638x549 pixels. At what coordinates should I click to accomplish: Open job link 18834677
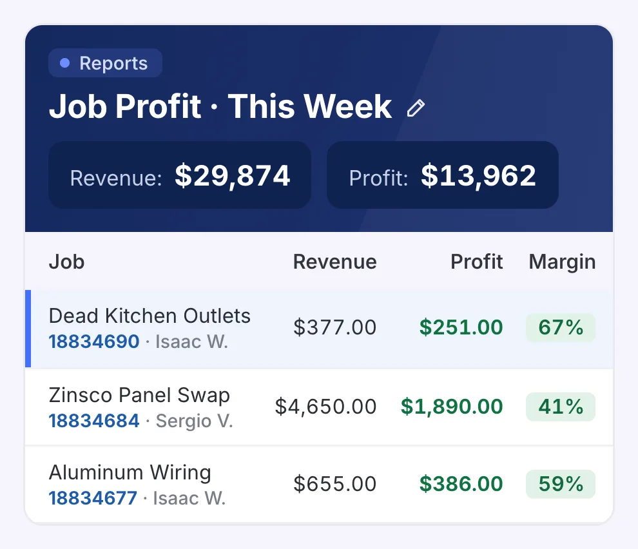click(x=93, y=498)
